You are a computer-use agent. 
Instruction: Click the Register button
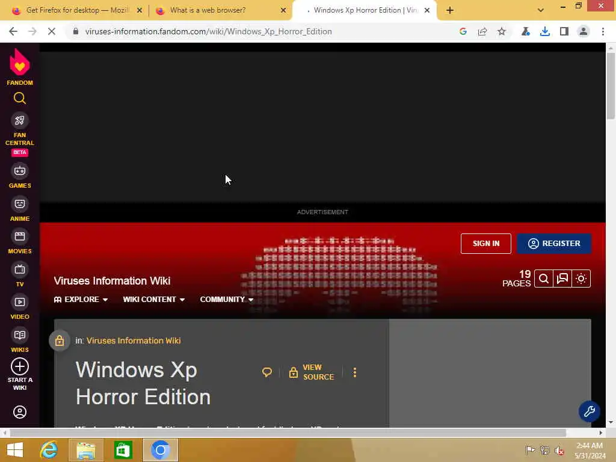coord(554,244)
